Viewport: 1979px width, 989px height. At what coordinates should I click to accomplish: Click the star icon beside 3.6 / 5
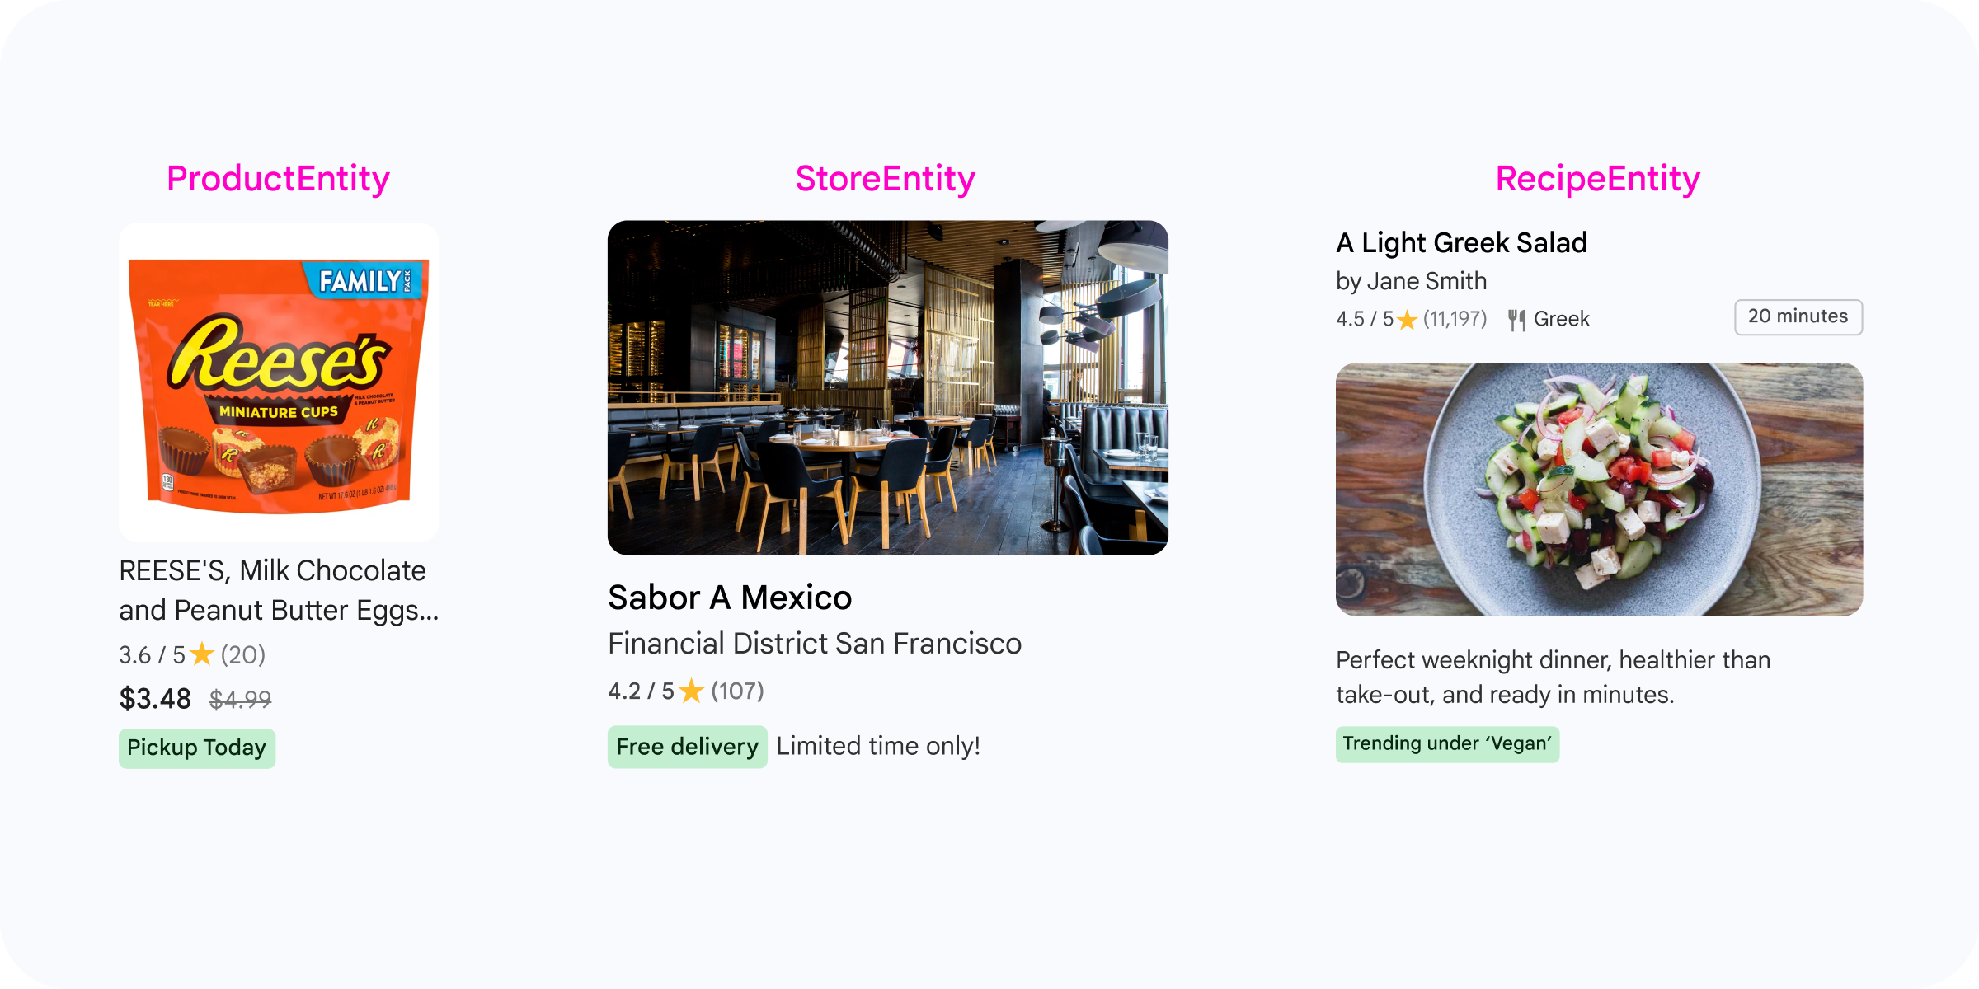click(x=201, y=655)
